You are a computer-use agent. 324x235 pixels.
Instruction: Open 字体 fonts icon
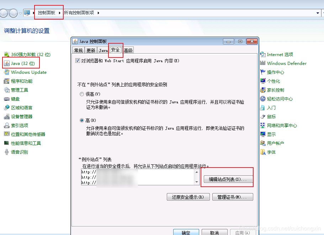point(263,152)
